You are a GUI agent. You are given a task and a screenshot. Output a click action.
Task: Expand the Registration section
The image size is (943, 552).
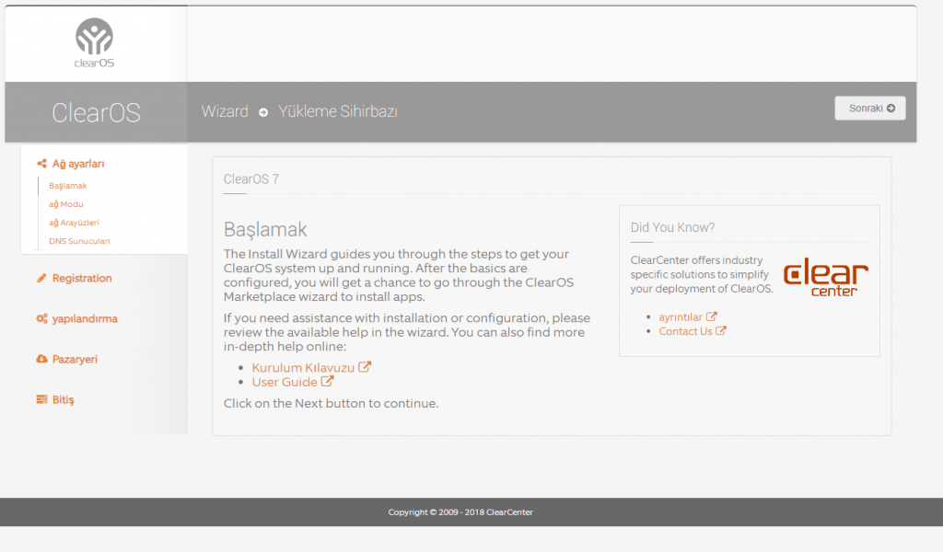[x=82, y=278]
